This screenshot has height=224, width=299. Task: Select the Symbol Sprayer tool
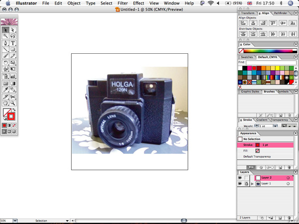(x=5, y=76)
